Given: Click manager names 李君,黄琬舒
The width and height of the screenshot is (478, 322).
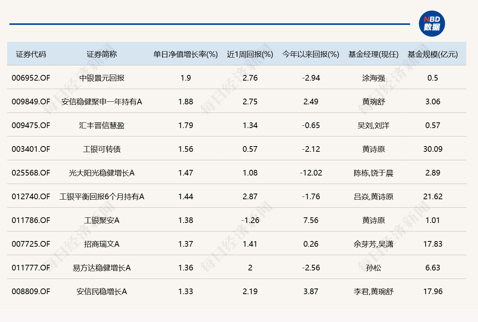Looking at the screenshot, I should [373, 291].
